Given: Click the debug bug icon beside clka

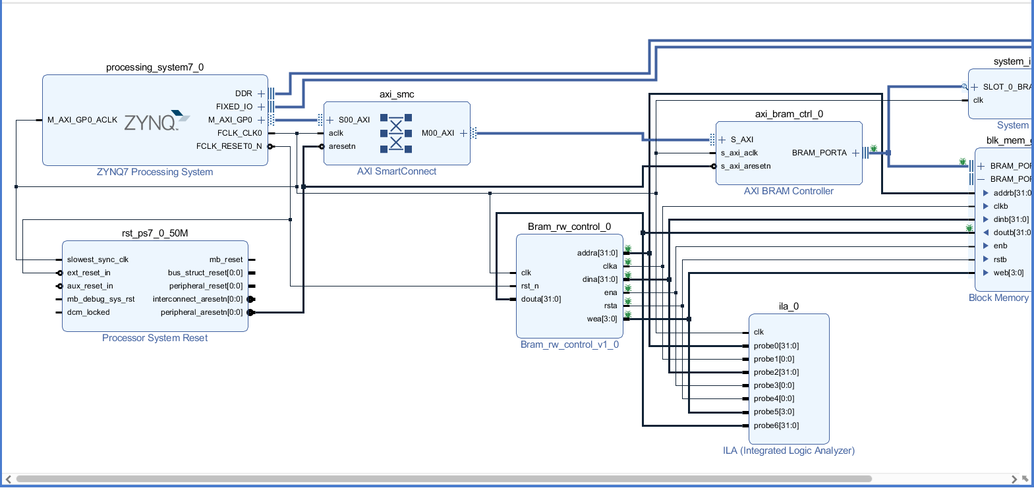Looking at the screenshot, I should point(627,262).
